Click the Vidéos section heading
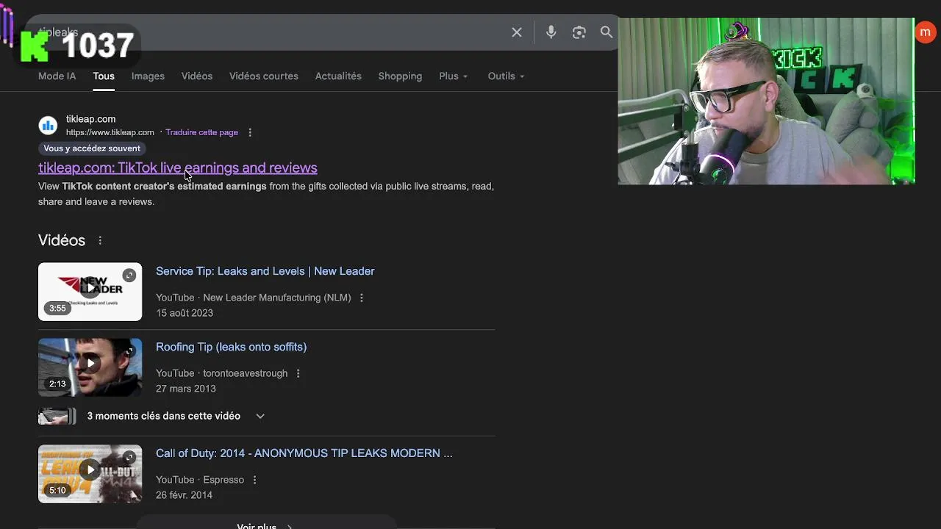This screenshot has width=941, height=529. coord(62,240)
